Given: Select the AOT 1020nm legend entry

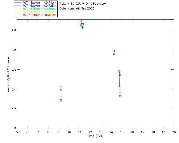Looking at the screenshot, I should (35, 15).
